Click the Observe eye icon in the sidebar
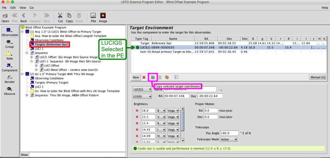 (x=9, y=89)
